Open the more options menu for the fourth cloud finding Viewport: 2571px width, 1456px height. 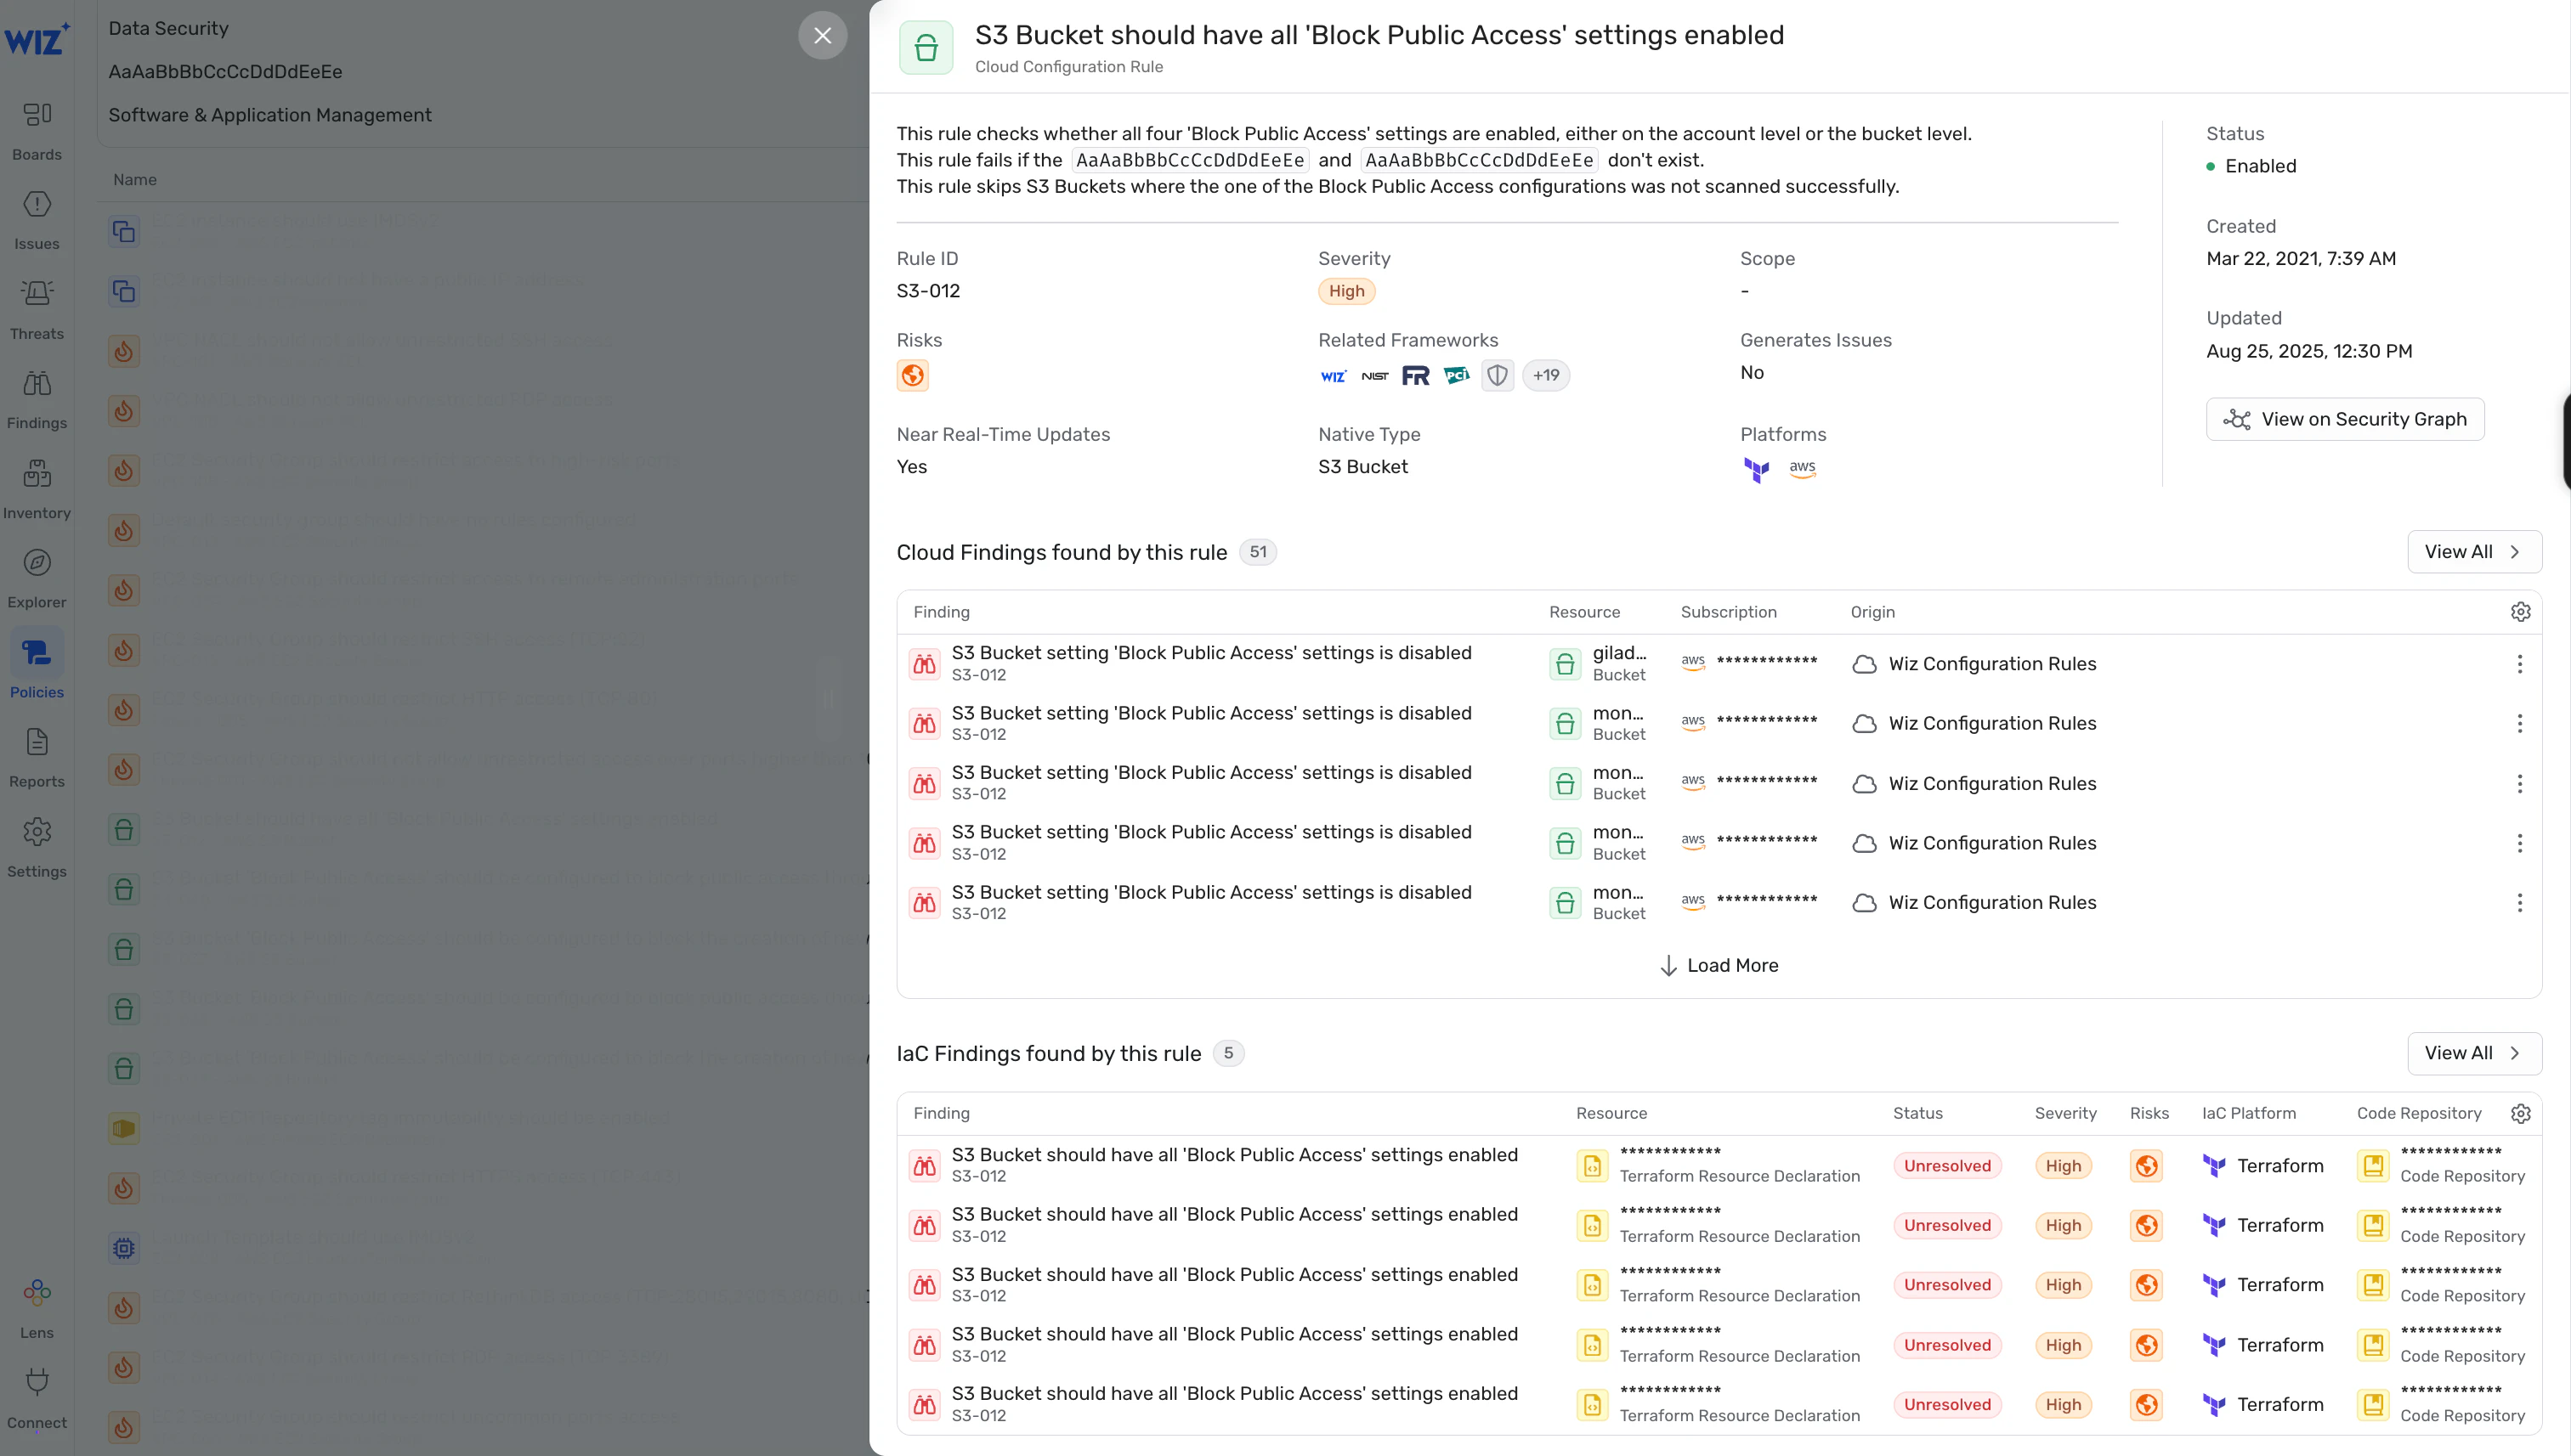tap(2519, 843)
